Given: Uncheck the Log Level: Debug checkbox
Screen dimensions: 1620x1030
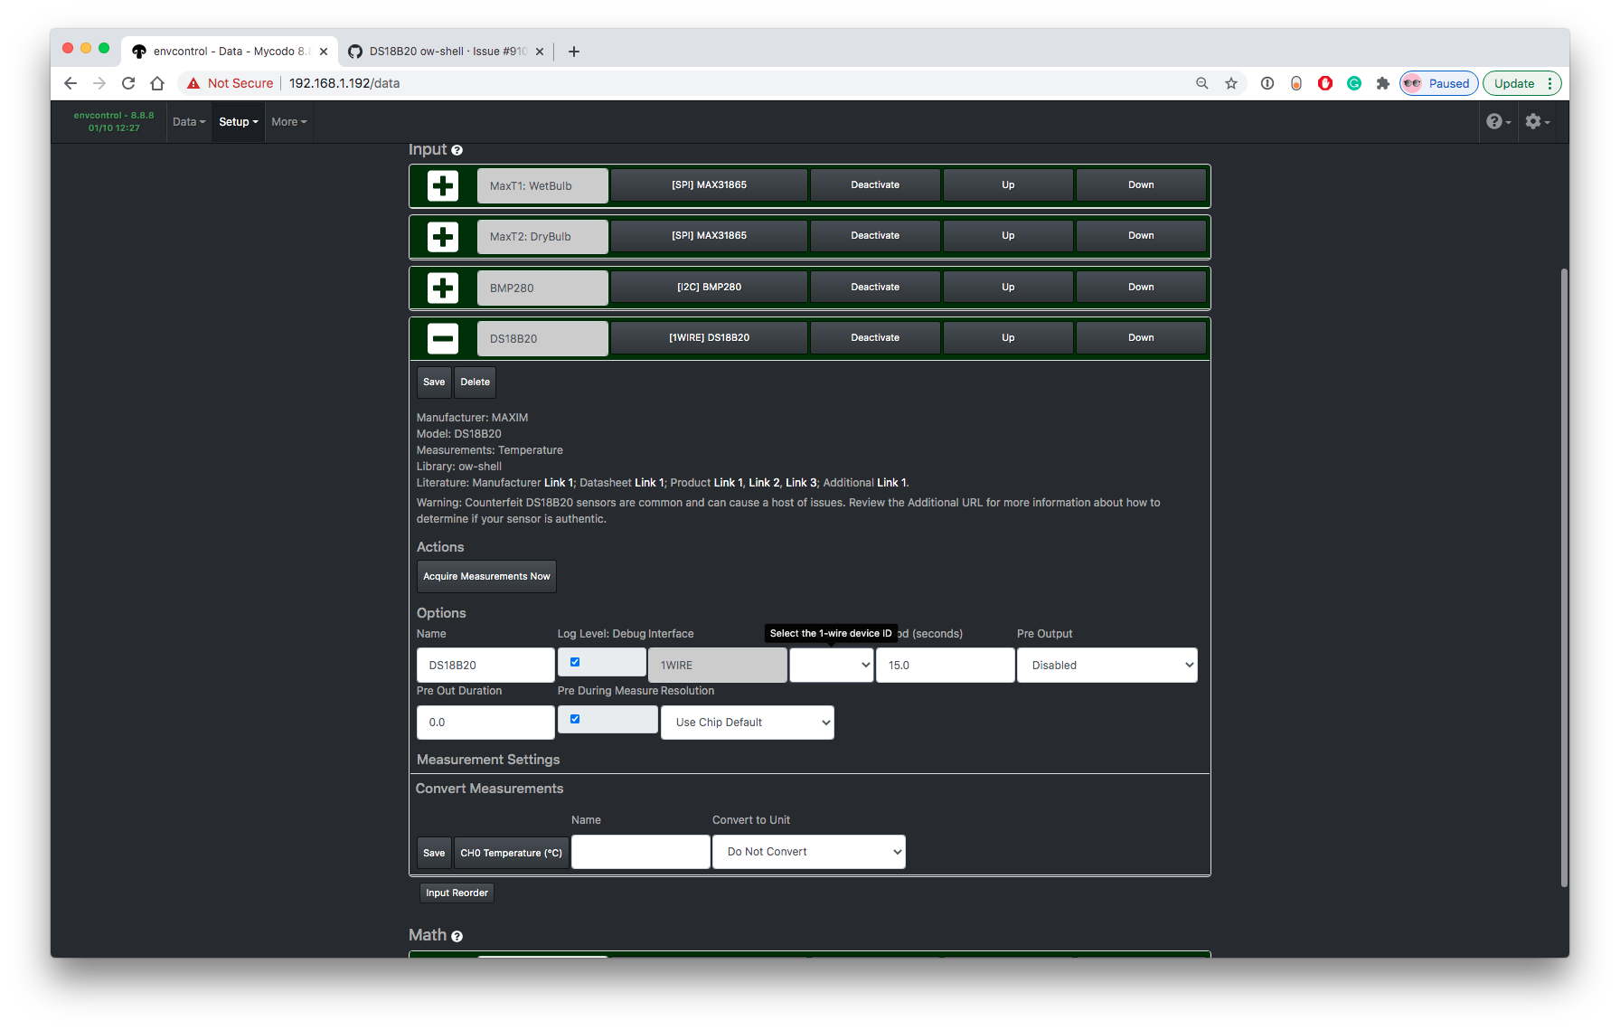Looking at the screenshot, I should (x=574, y=661).
